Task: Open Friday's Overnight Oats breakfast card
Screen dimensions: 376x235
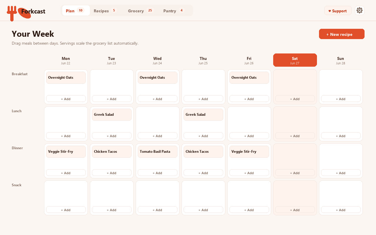Action: 249,78
